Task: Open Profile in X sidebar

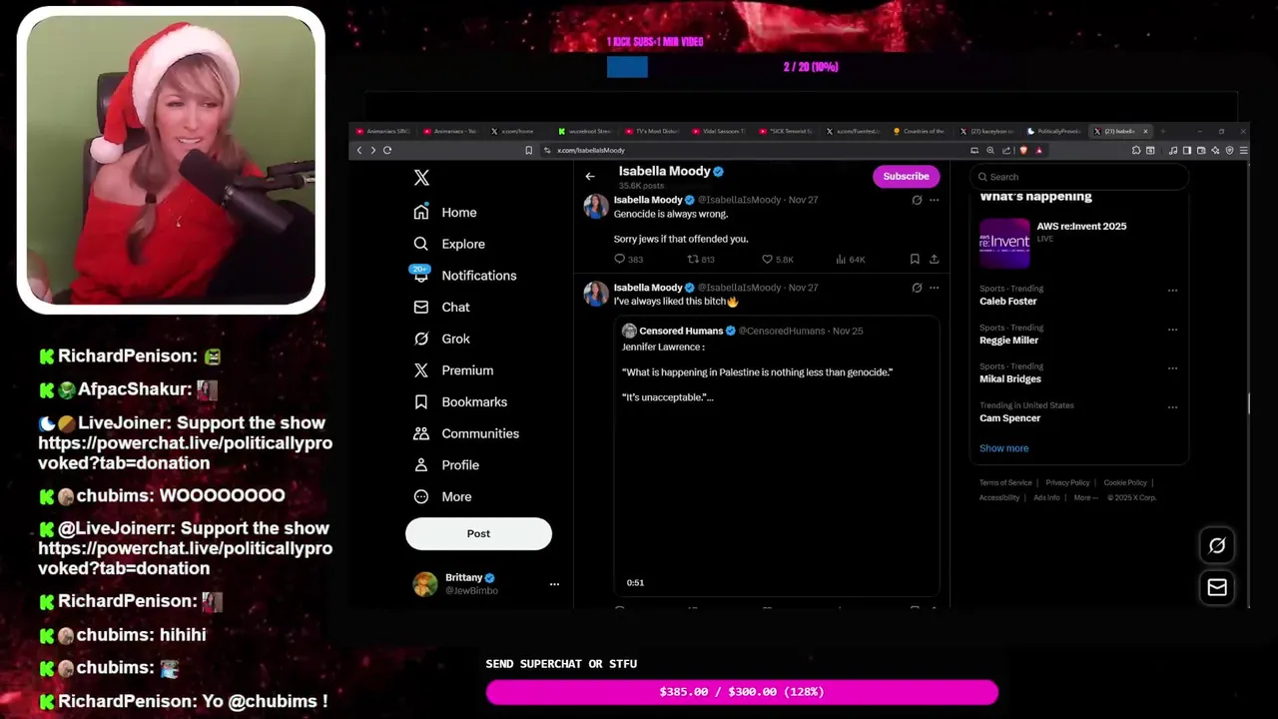Action: [x=446, y=465]
